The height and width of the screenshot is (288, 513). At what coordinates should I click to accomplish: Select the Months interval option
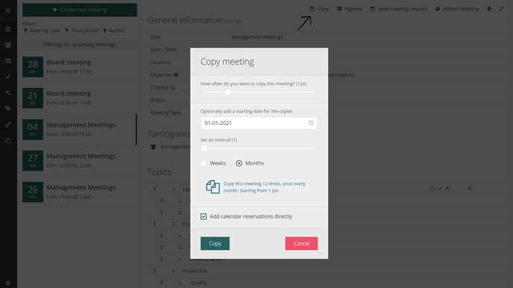[239, 163]
